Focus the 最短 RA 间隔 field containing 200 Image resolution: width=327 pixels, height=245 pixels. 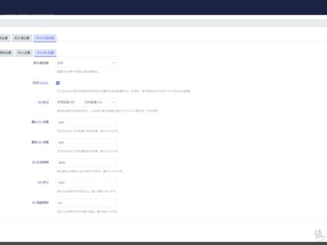click(86, 143)
